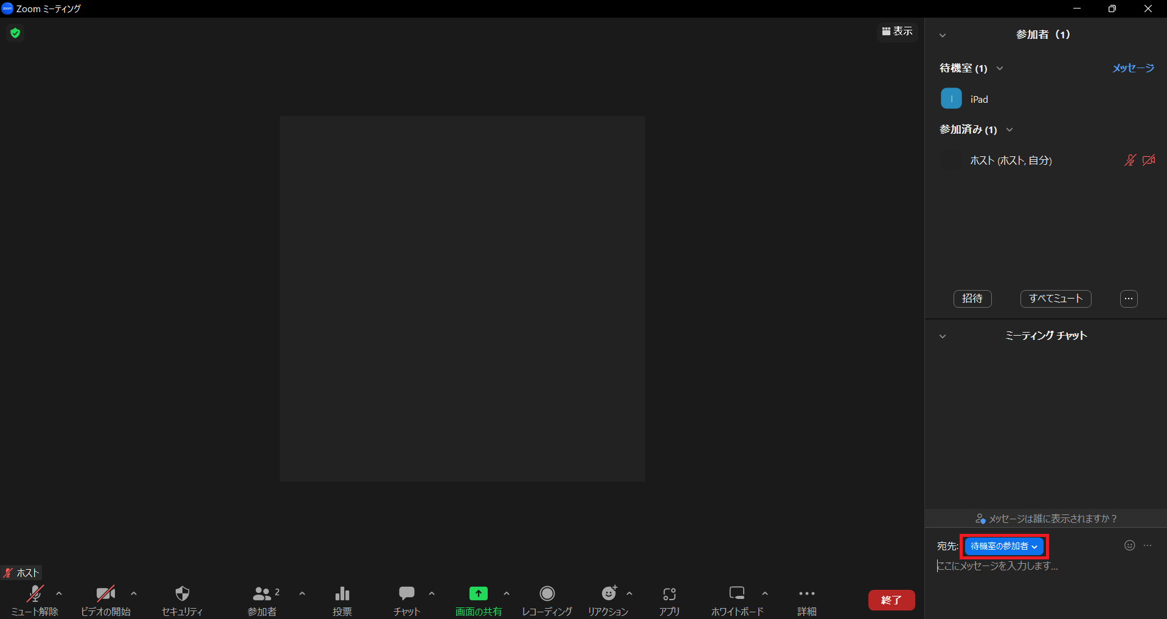Click the green Share Screen (画面の共有) icon
1167x619 pixels.
[x=478, y=593]
